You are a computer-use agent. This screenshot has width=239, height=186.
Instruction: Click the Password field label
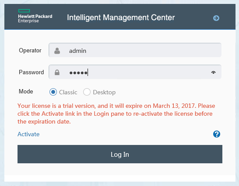pos(31,72)
